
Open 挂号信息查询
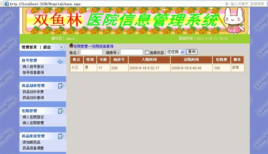pos(33,73)
